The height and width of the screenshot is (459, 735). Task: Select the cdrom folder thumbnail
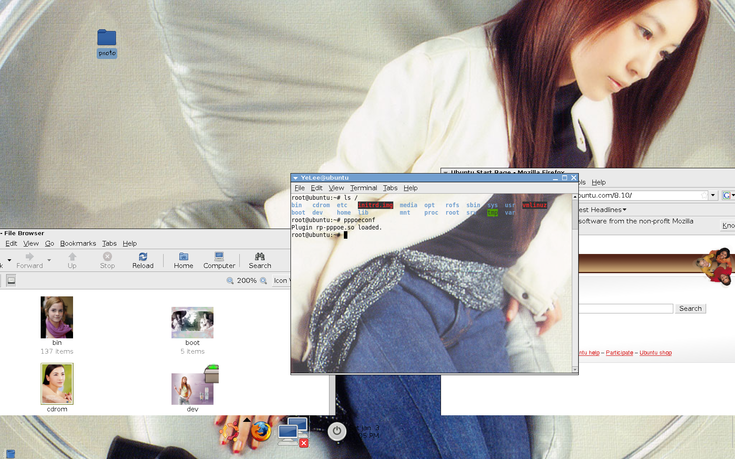(57, 384)
